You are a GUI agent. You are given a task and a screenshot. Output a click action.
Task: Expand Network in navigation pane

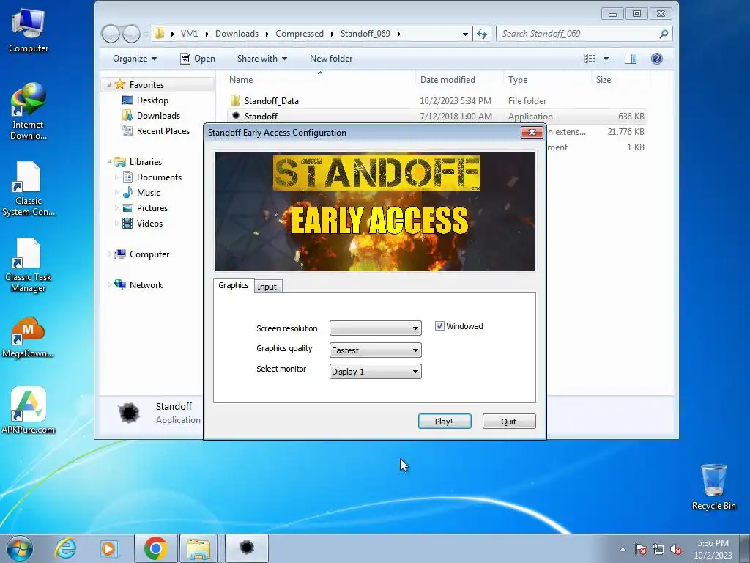click(x=110, y=285)
